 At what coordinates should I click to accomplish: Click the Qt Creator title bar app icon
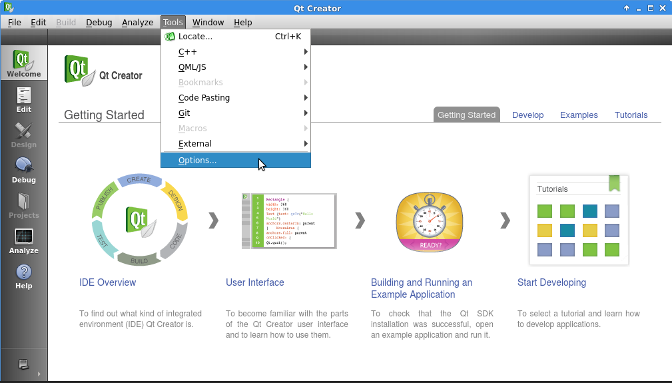pos(8,7)
